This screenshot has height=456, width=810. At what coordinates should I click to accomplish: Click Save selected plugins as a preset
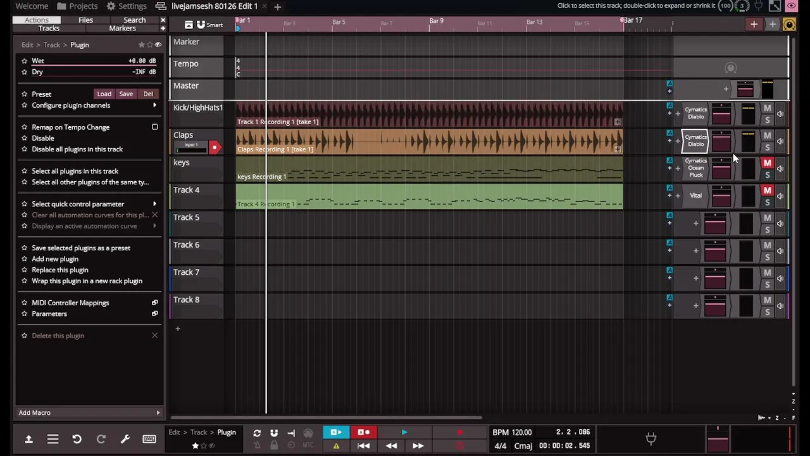pos(81,248)
